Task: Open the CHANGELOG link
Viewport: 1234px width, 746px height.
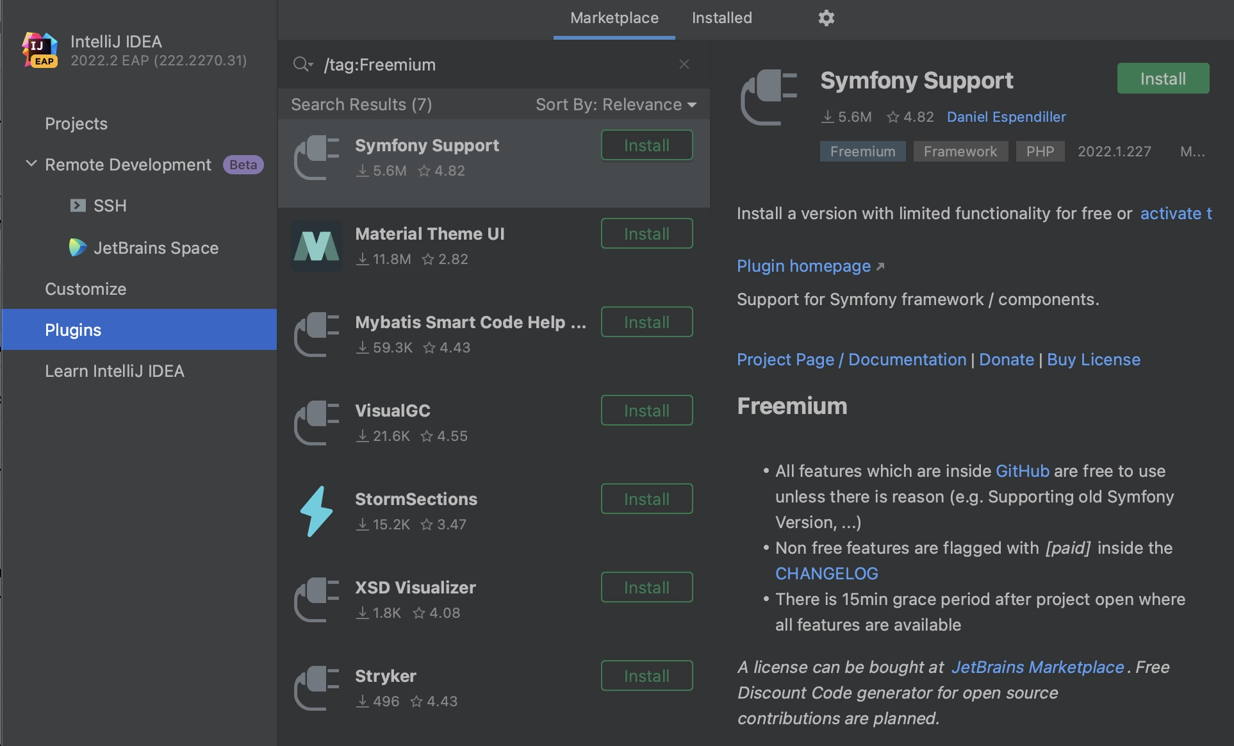Action: (x=827, y=574)
